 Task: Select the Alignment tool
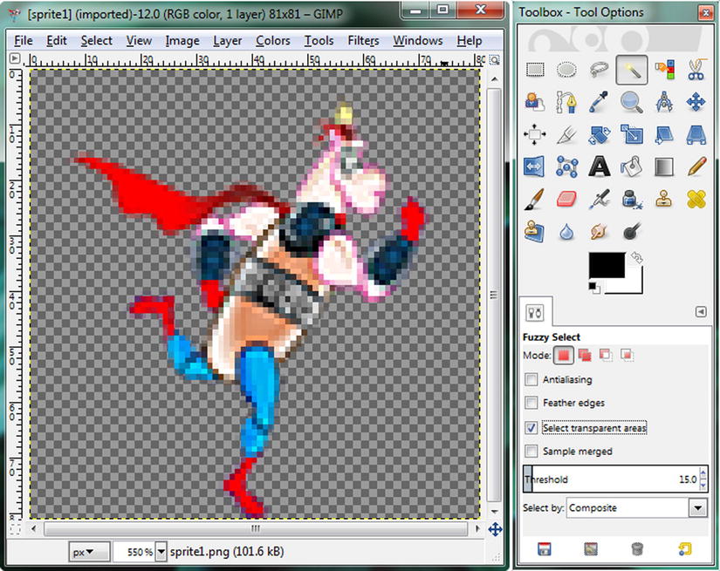tap(535, 134)
